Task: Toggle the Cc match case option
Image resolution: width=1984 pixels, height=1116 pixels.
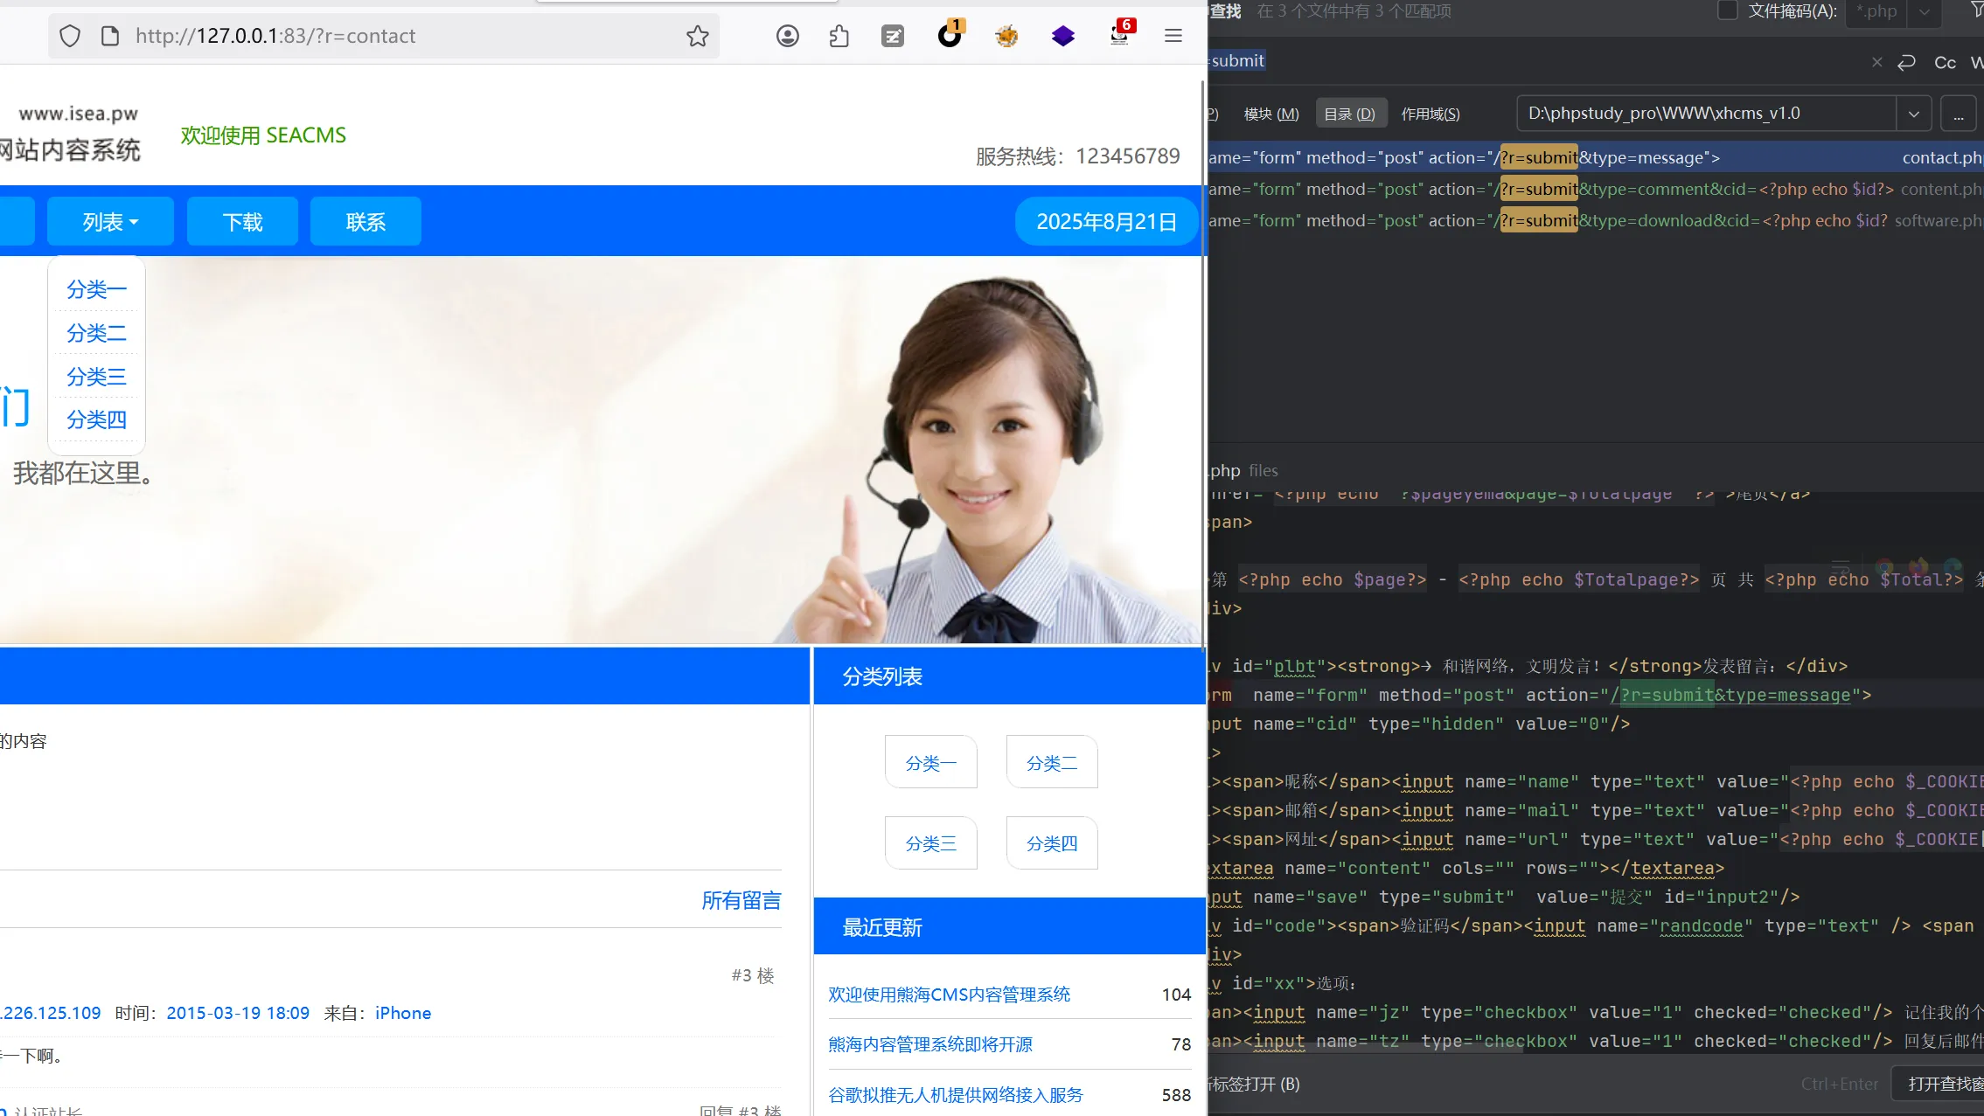Action: click(1945, 63)
